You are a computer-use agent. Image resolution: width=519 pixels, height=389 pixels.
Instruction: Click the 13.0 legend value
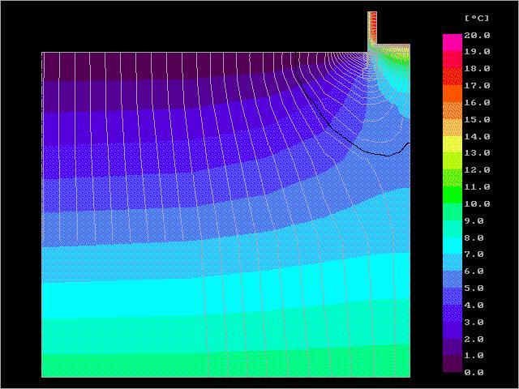pyautogui.click(x=477, y=153)
